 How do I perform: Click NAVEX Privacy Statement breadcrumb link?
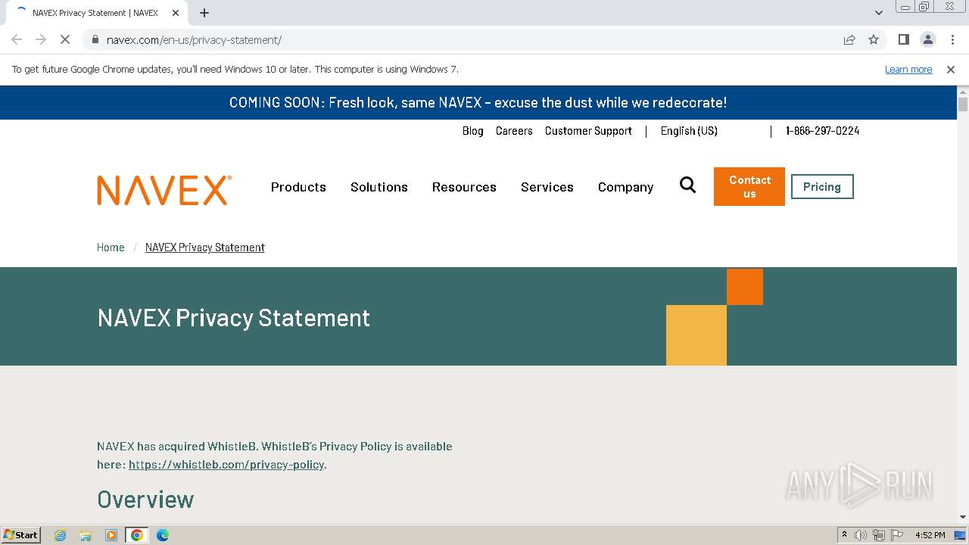(205, 248)
